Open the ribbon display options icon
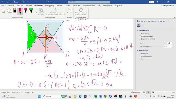176x99 pixels. pos(158,2)
